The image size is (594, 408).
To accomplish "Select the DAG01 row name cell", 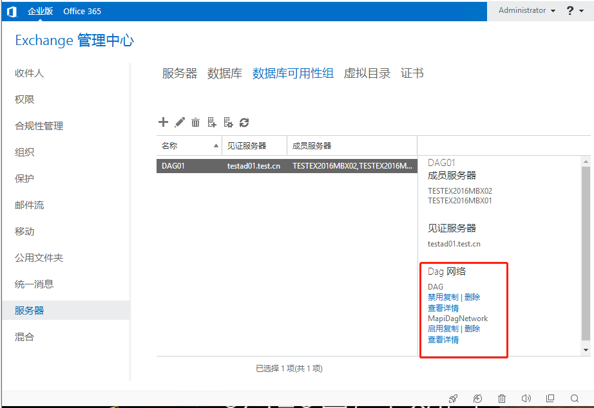I will pos(173,166).
